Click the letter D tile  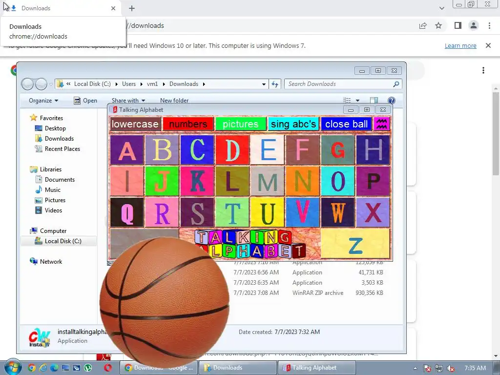point(232,149)
